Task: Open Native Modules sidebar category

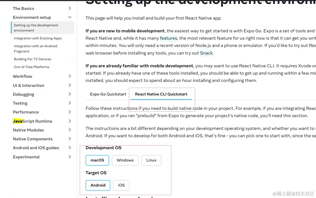Action: coord(28,130)
